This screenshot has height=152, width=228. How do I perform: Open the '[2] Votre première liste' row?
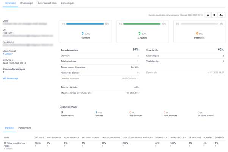(x=14, y=143)
